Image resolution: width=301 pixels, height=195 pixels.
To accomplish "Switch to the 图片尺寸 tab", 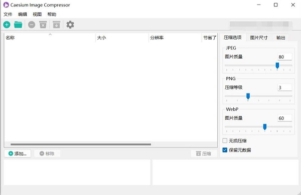I will (x=259, y=37).
